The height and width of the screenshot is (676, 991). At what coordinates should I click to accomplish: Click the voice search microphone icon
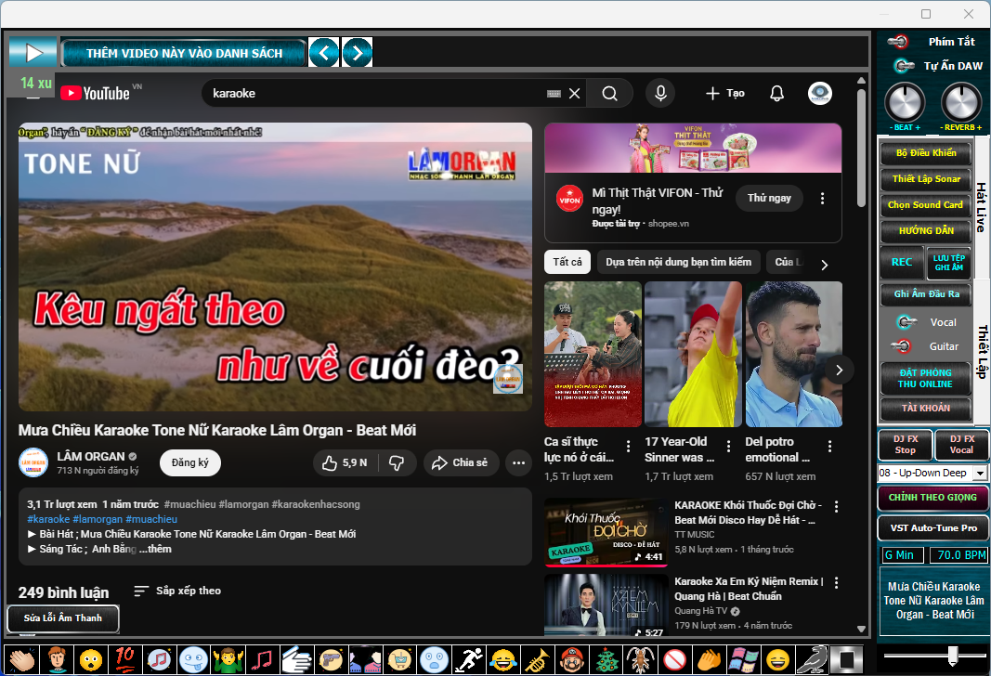point(660,93)
